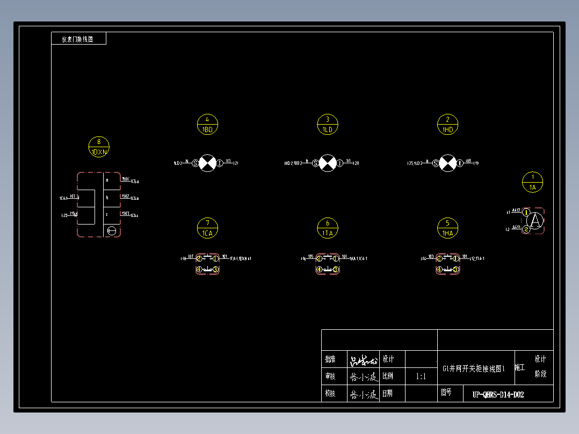Click wire label 1503 on the 1DXN block

(x=126, y=213)
